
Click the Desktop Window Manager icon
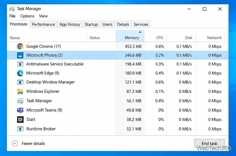pos(20,82)
